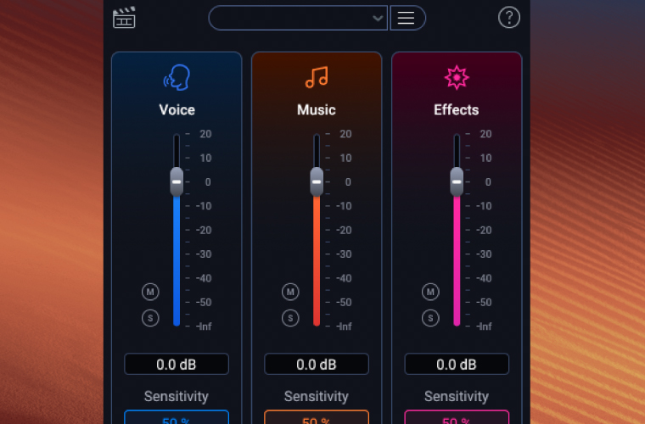645x424 pixels.
Task: Solo the Effects channel
Action: pyautogui.click(x=430, y=318)
